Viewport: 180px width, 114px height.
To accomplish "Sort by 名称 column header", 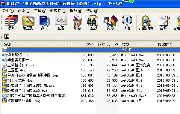I will 36,44.
